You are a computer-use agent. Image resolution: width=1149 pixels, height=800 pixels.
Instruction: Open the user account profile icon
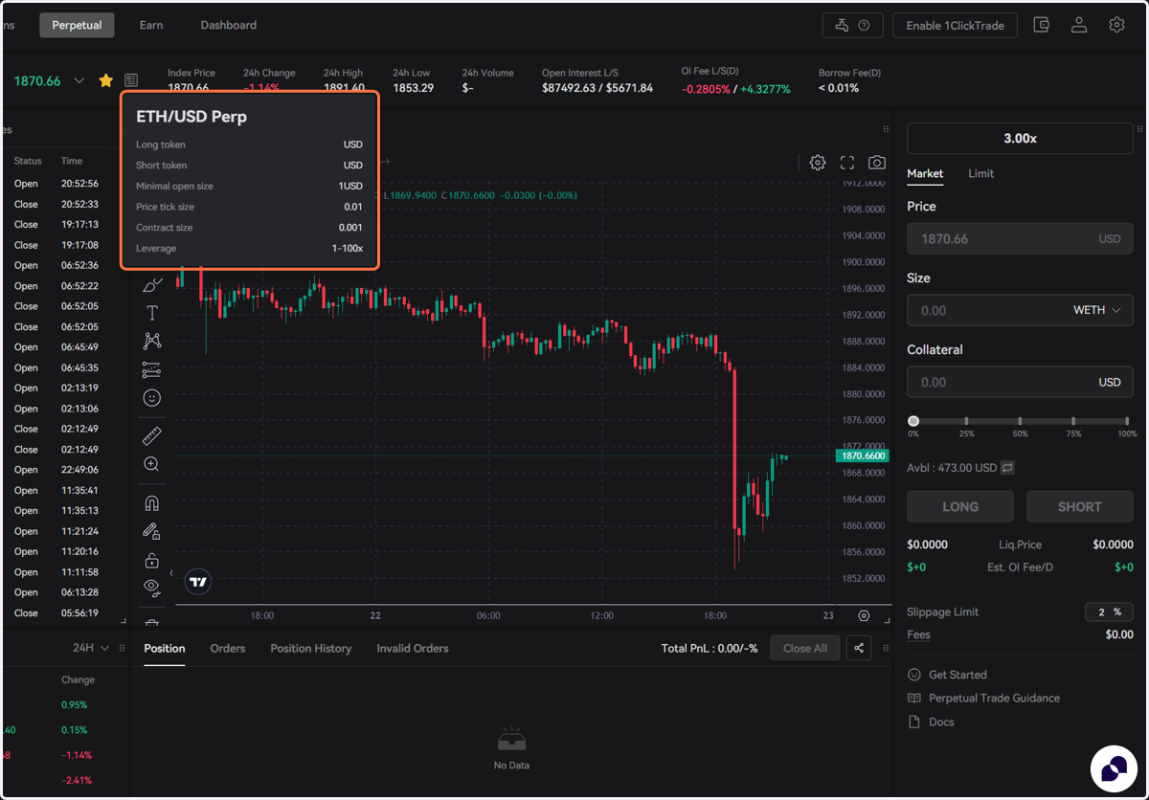click(x=1079, y=26)
